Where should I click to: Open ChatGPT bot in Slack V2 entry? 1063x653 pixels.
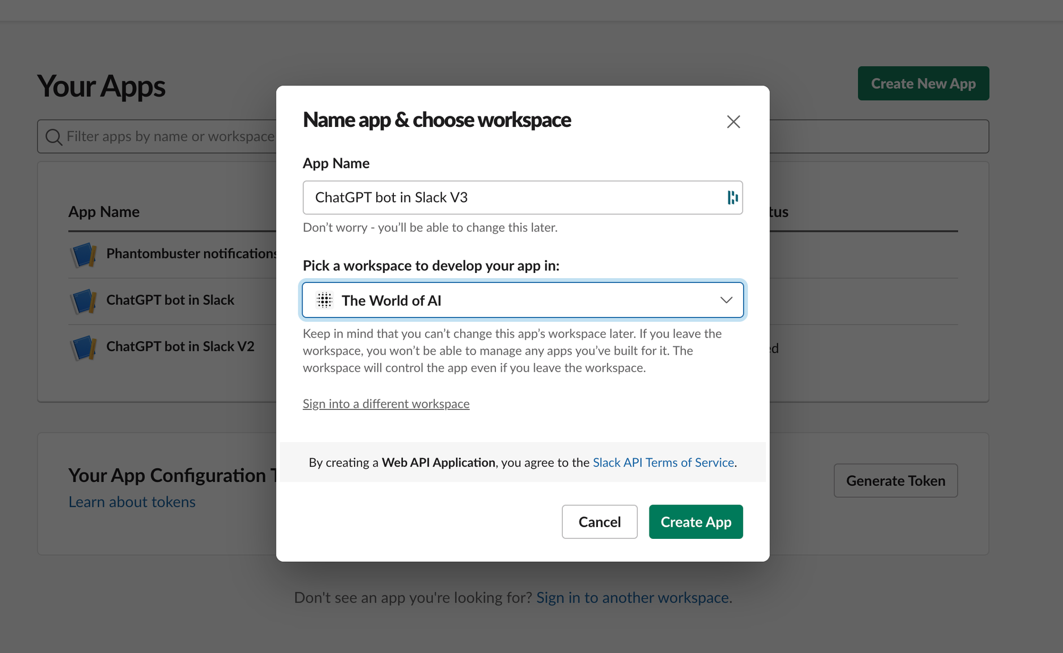(180, 347)
